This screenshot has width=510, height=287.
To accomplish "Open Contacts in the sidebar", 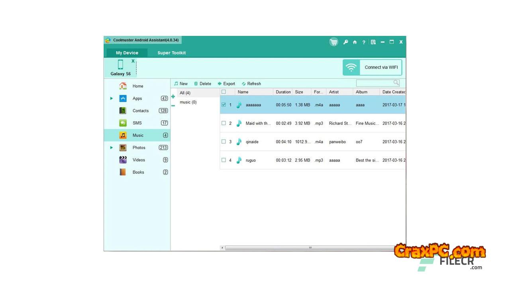I will [140, 111].
